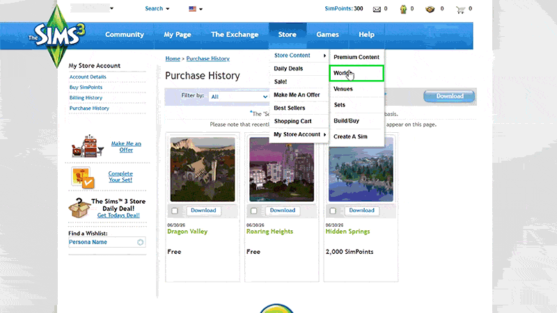Open the Store menu
557x313 pixels.
pos(287,34)
